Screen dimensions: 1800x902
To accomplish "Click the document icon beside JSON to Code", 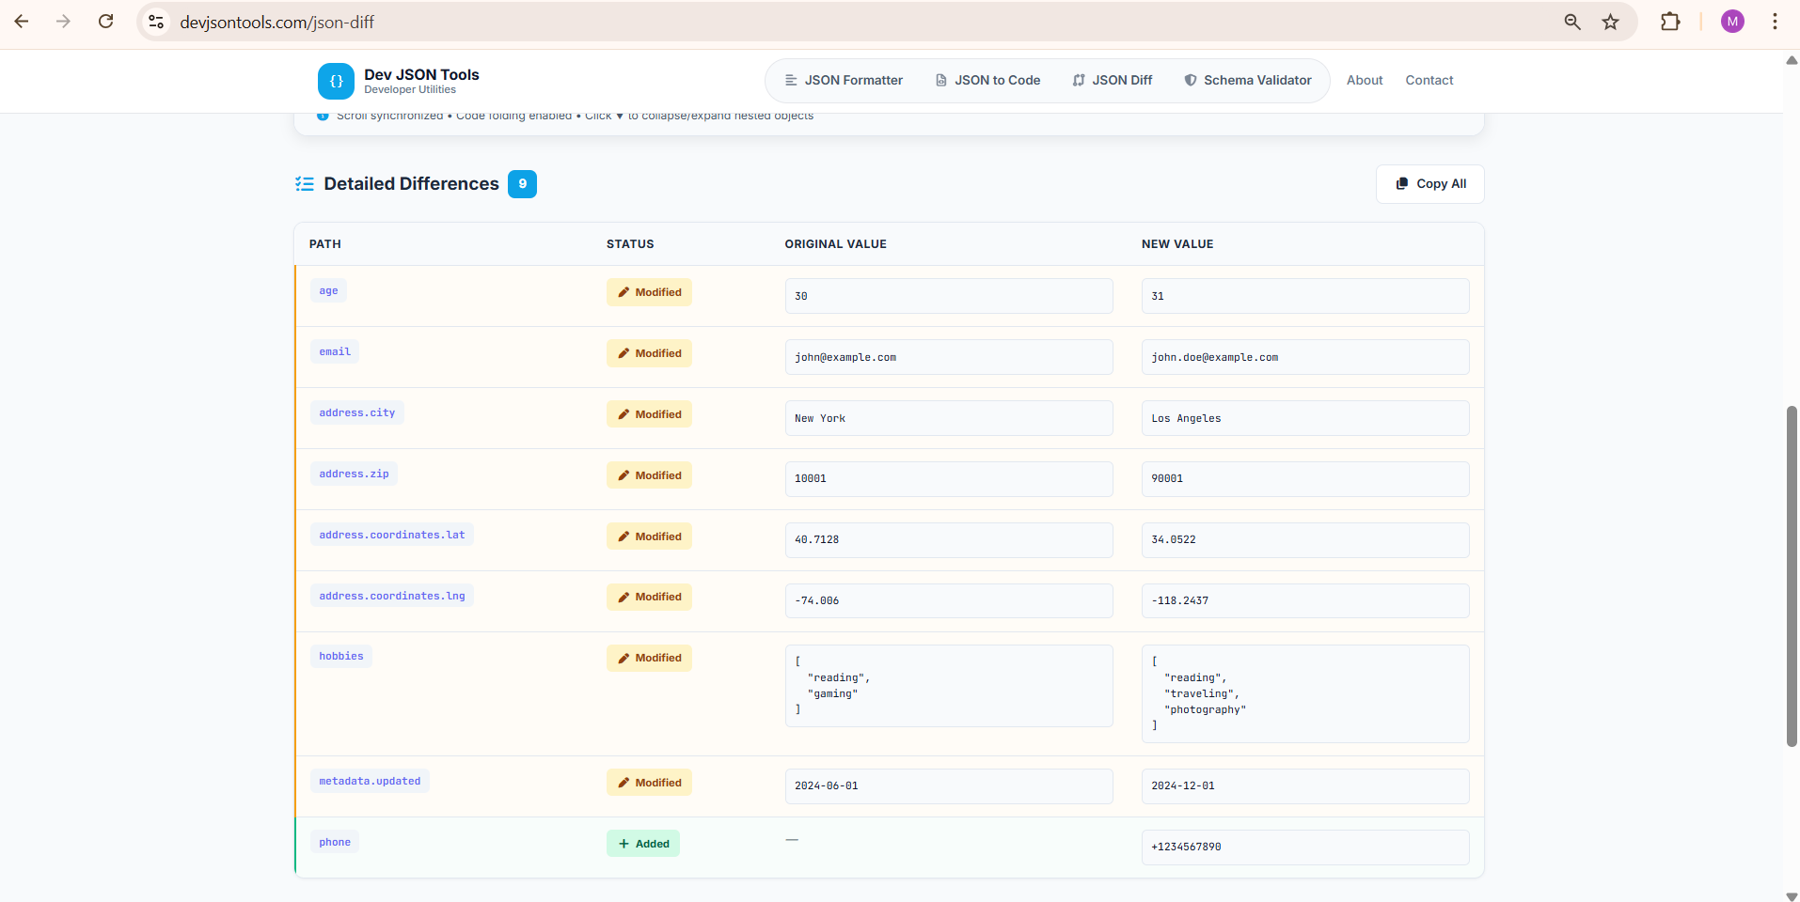I will (940, 80).
